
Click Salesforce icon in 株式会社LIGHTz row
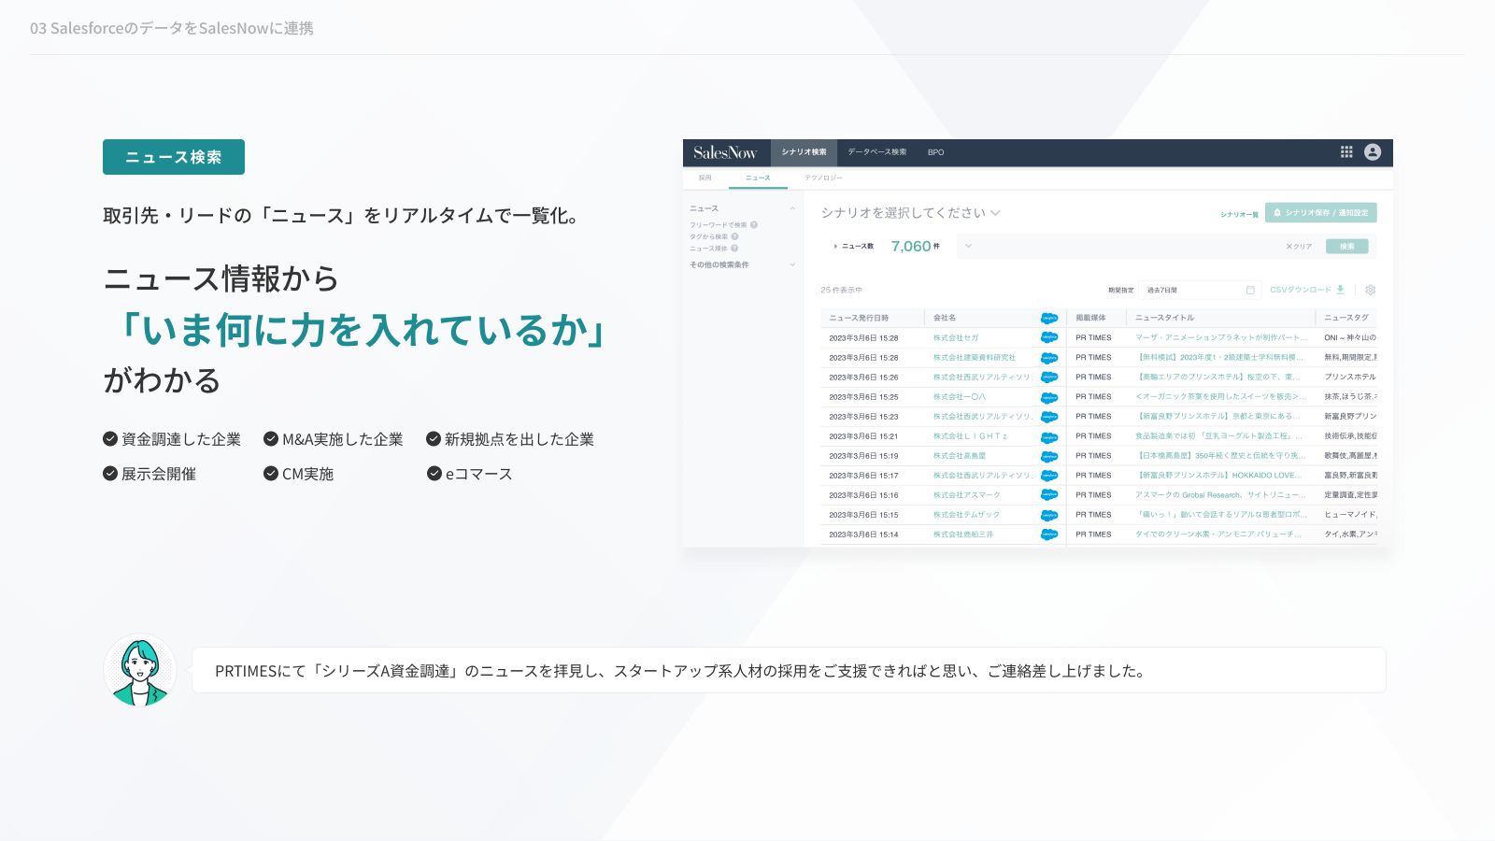click(1049, 436)
